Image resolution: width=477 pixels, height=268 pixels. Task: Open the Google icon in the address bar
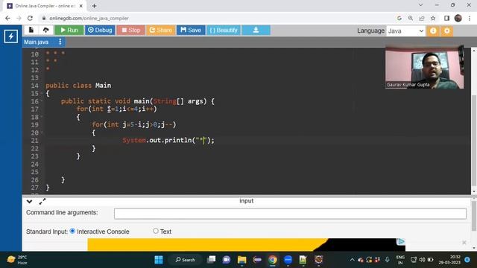399,18
